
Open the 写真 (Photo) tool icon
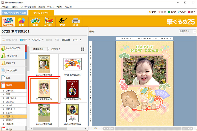35,22
